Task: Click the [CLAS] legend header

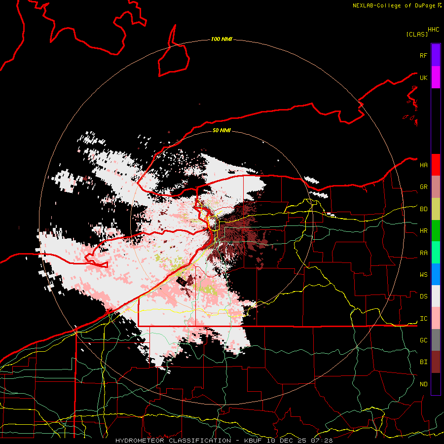Action: pyautogui.click(x=417, y=34)
